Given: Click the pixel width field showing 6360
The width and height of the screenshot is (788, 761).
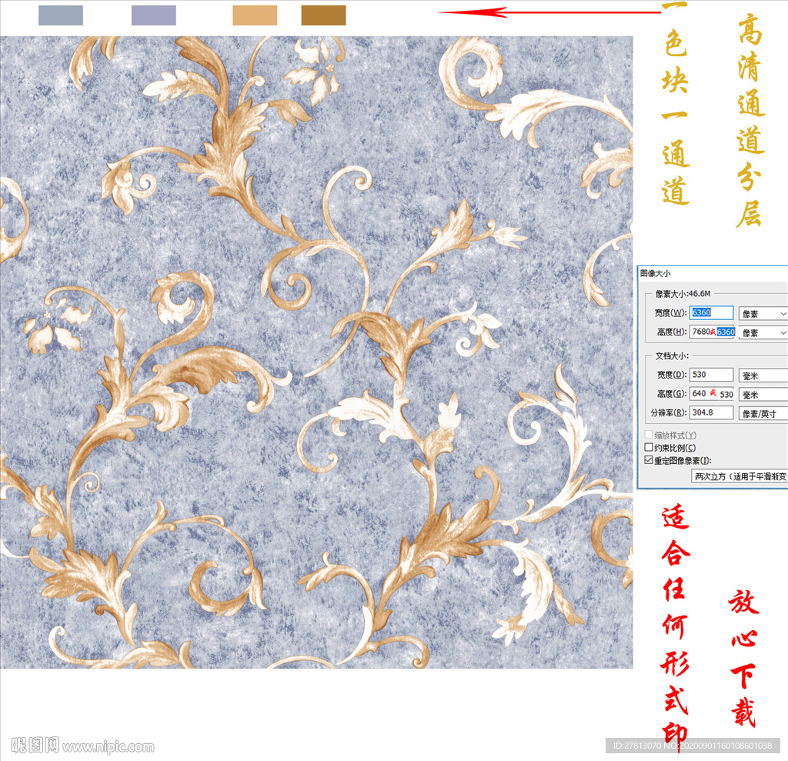Looking at the screenshot, I should 711,312.
